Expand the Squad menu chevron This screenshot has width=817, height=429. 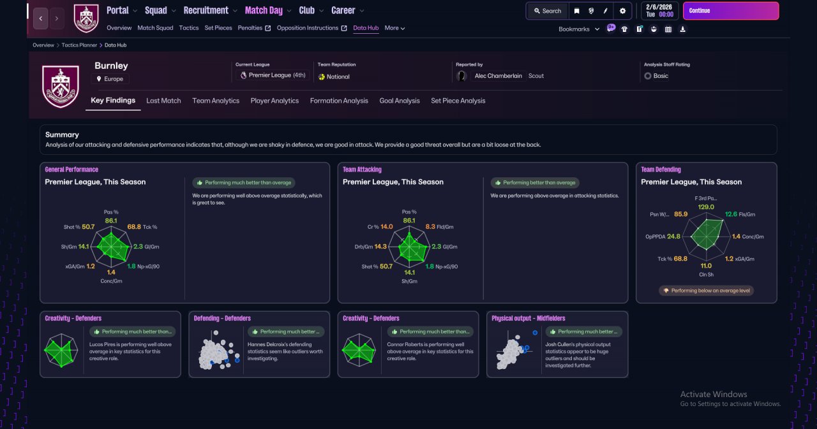tap(174, 11)
